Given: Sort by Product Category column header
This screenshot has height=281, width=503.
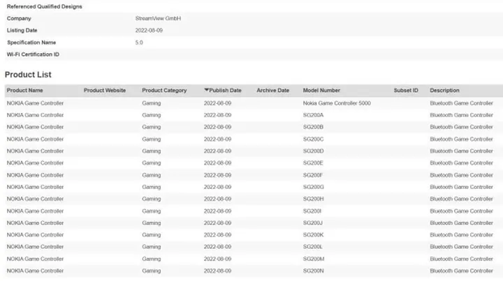Looking at the screenshot, I should click(x=164, y=91).
